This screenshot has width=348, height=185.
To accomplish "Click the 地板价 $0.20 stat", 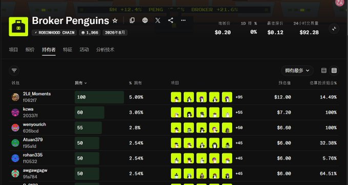I will coord(222,28).
